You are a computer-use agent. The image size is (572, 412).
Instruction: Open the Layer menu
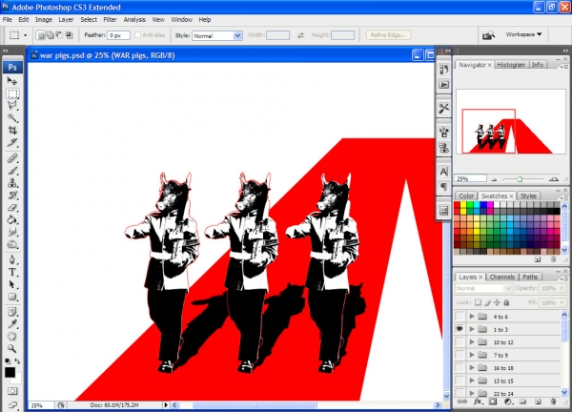[66, 20]
